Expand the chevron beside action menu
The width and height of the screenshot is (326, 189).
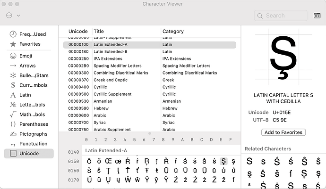click(18, 16)
